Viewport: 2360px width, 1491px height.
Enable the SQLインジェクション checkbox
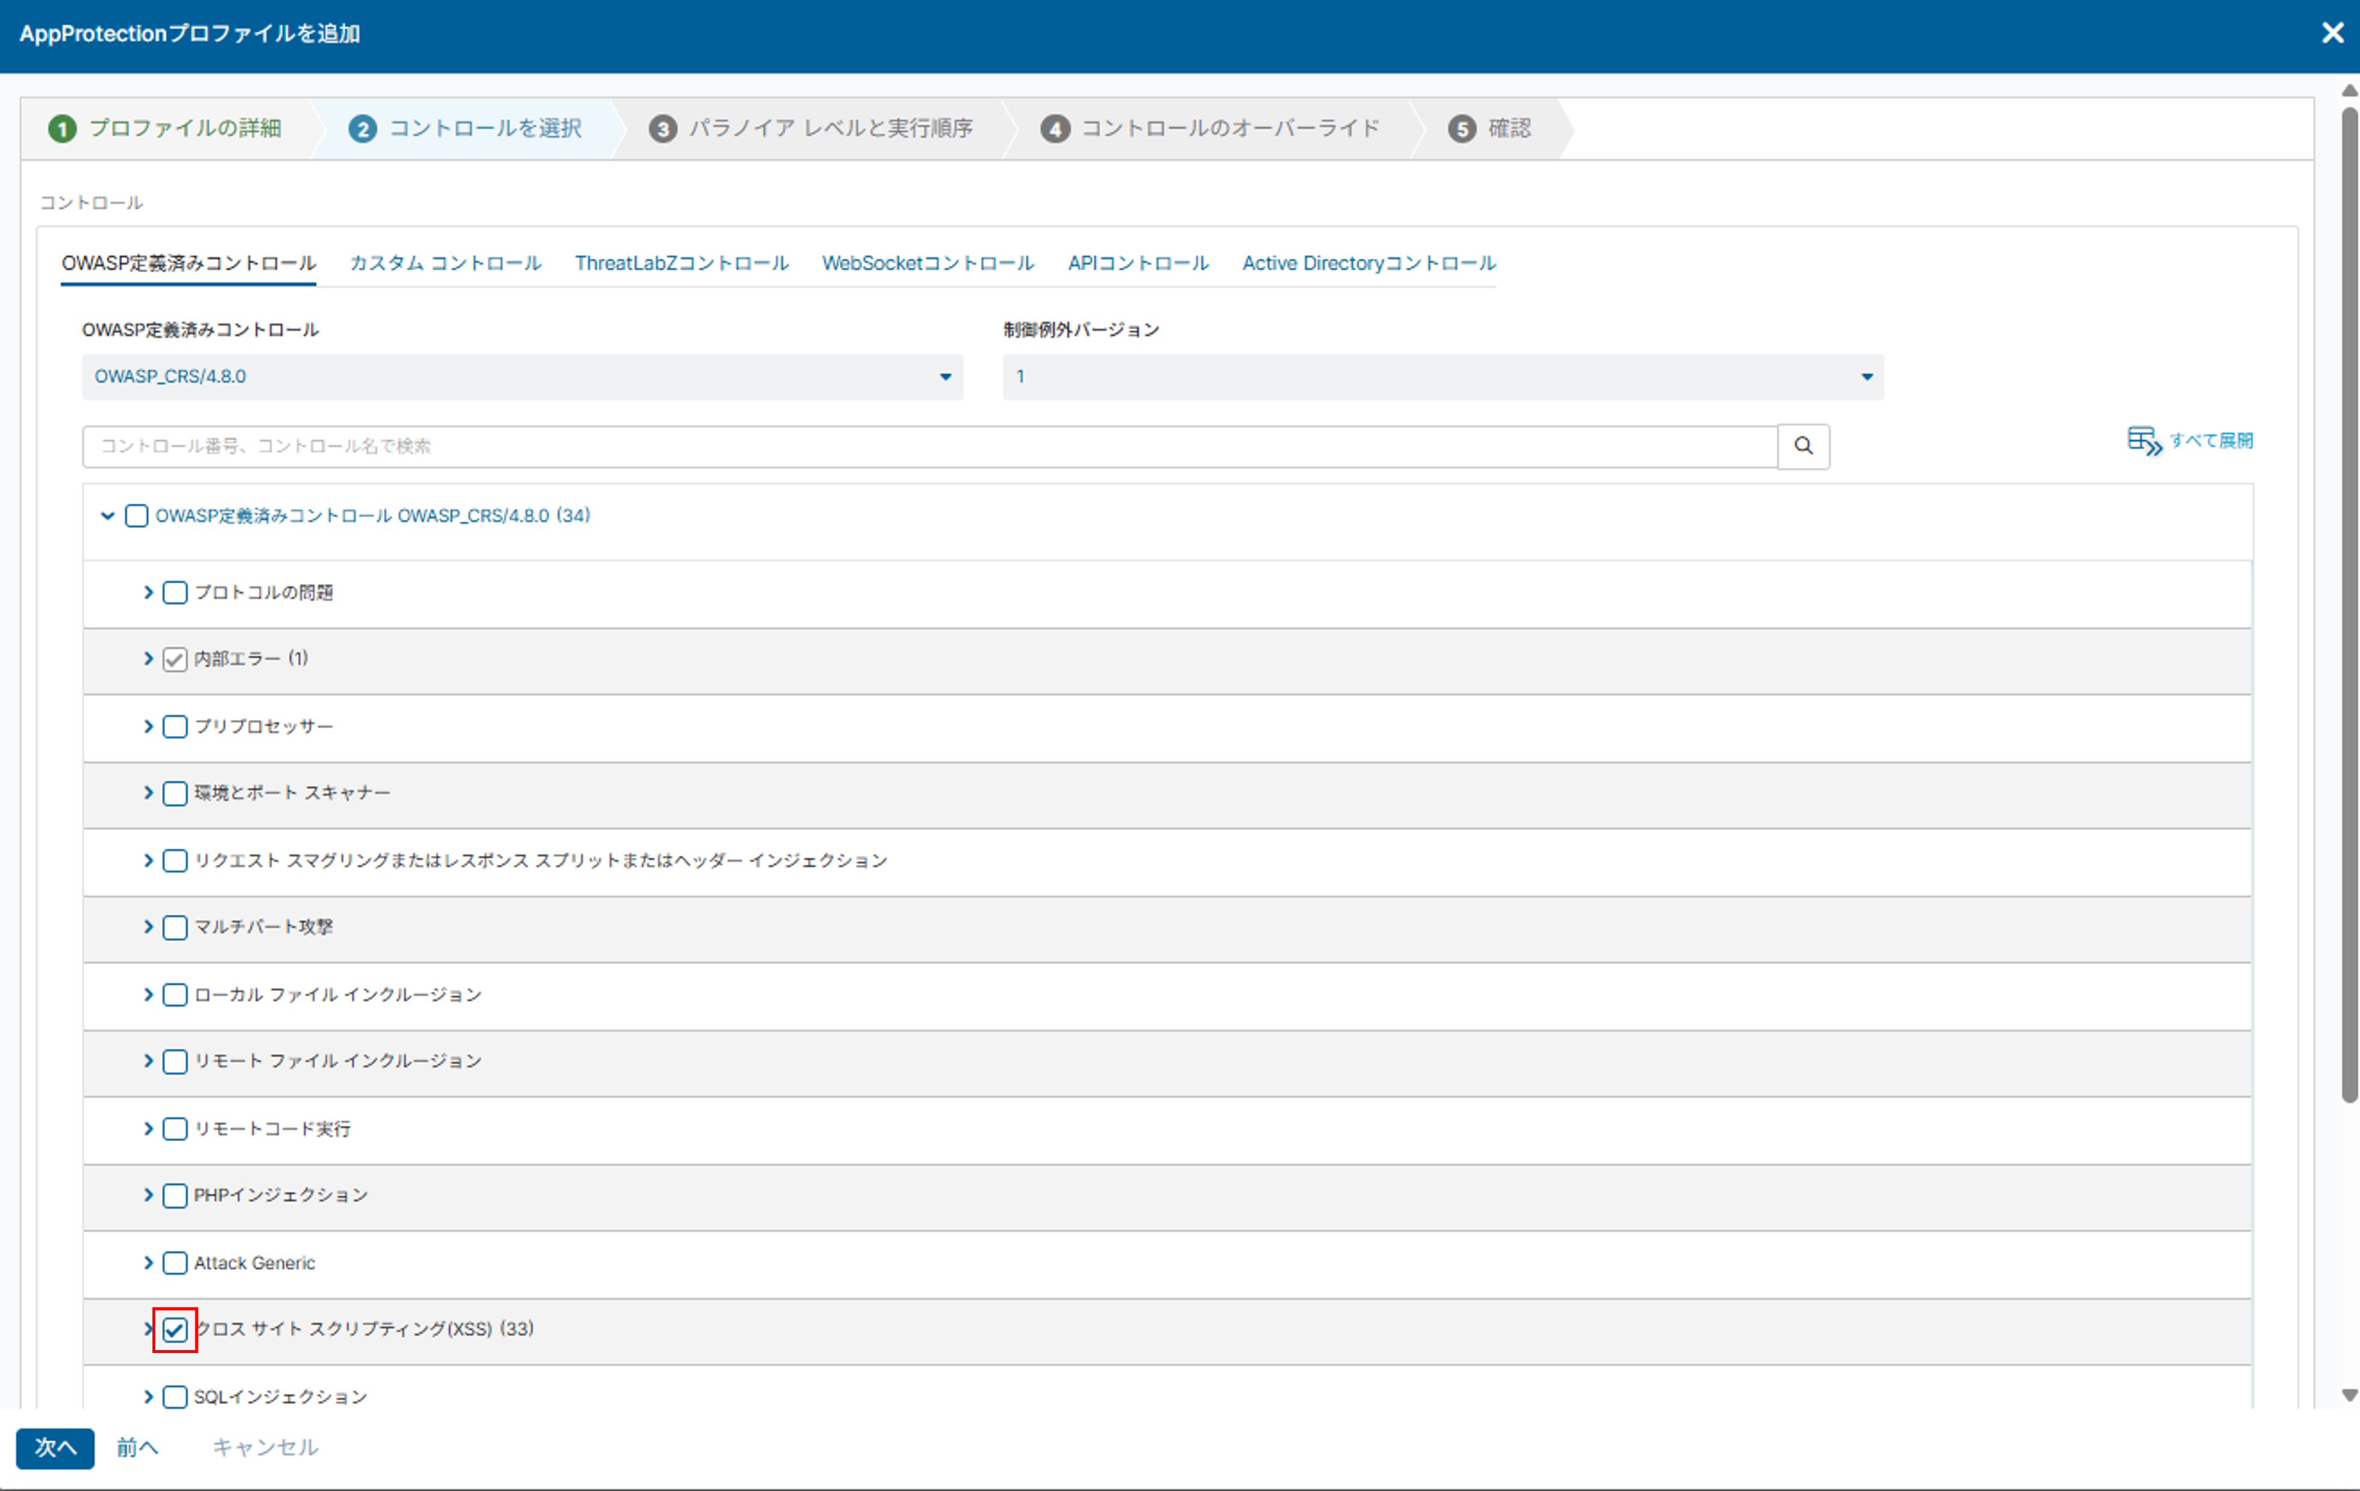click(175, 1396)
